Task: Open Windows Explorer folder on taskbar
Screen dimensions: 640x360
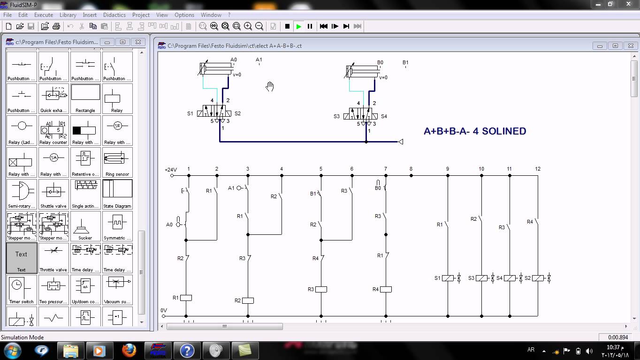Action: pyautogui.click(x=70, y=350)
